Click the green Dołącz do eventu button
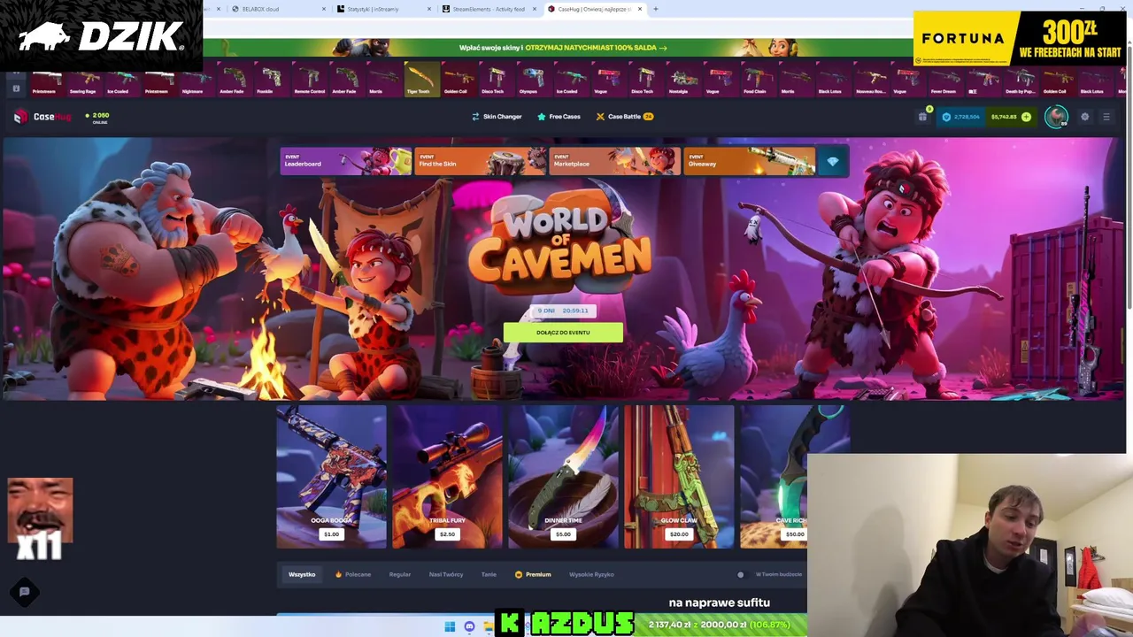 (x=563, y=333)
